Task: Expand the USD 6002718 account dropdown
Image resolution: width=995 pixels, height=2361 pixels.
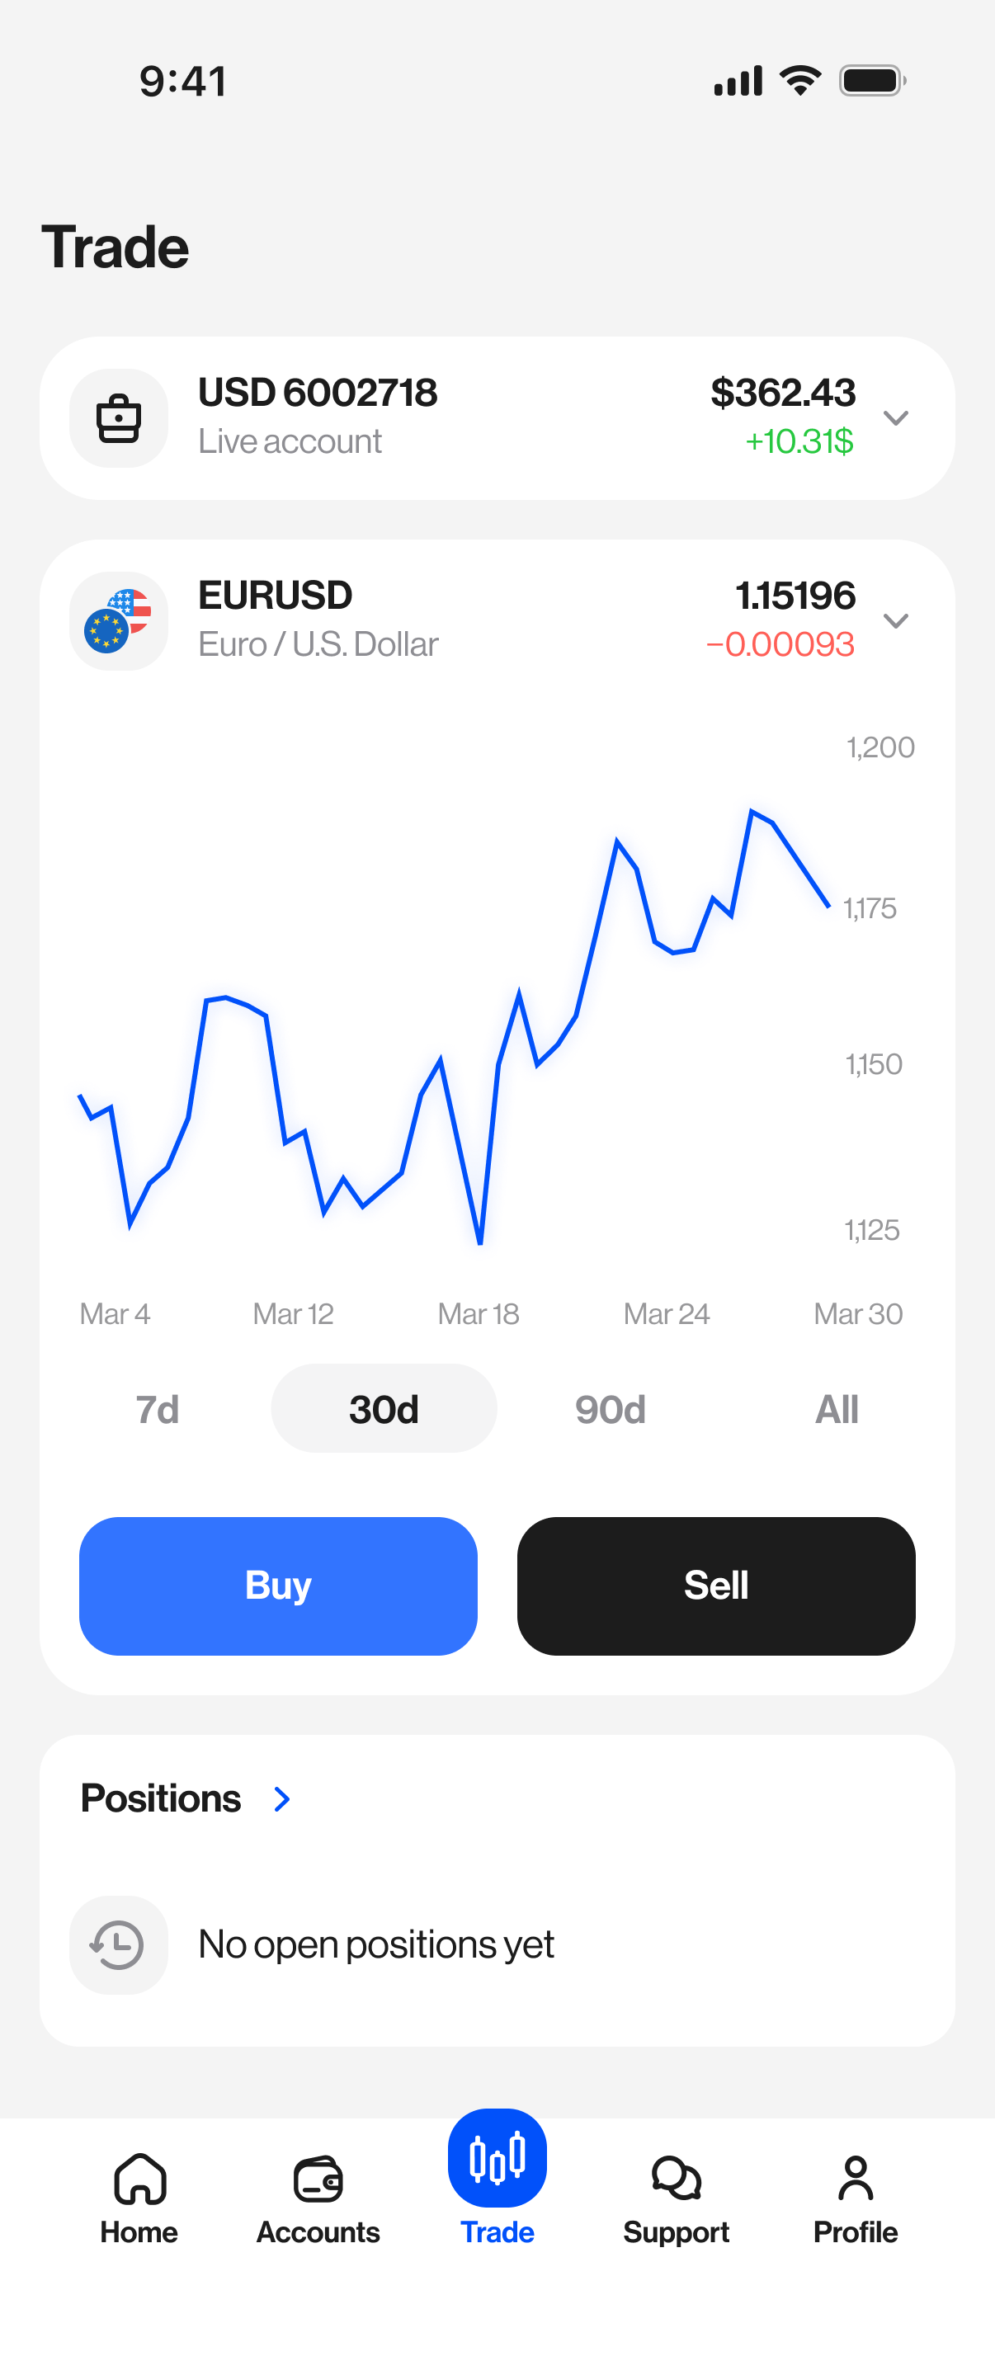Action: click(x=895, y=418)
